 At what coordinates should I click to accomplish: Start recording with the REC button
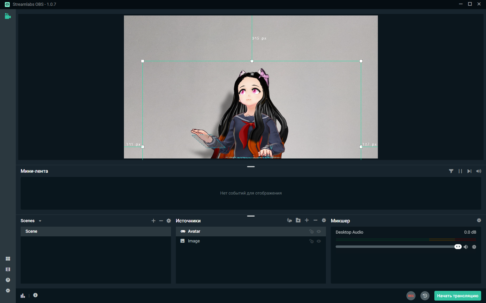(x=411, y=296)
